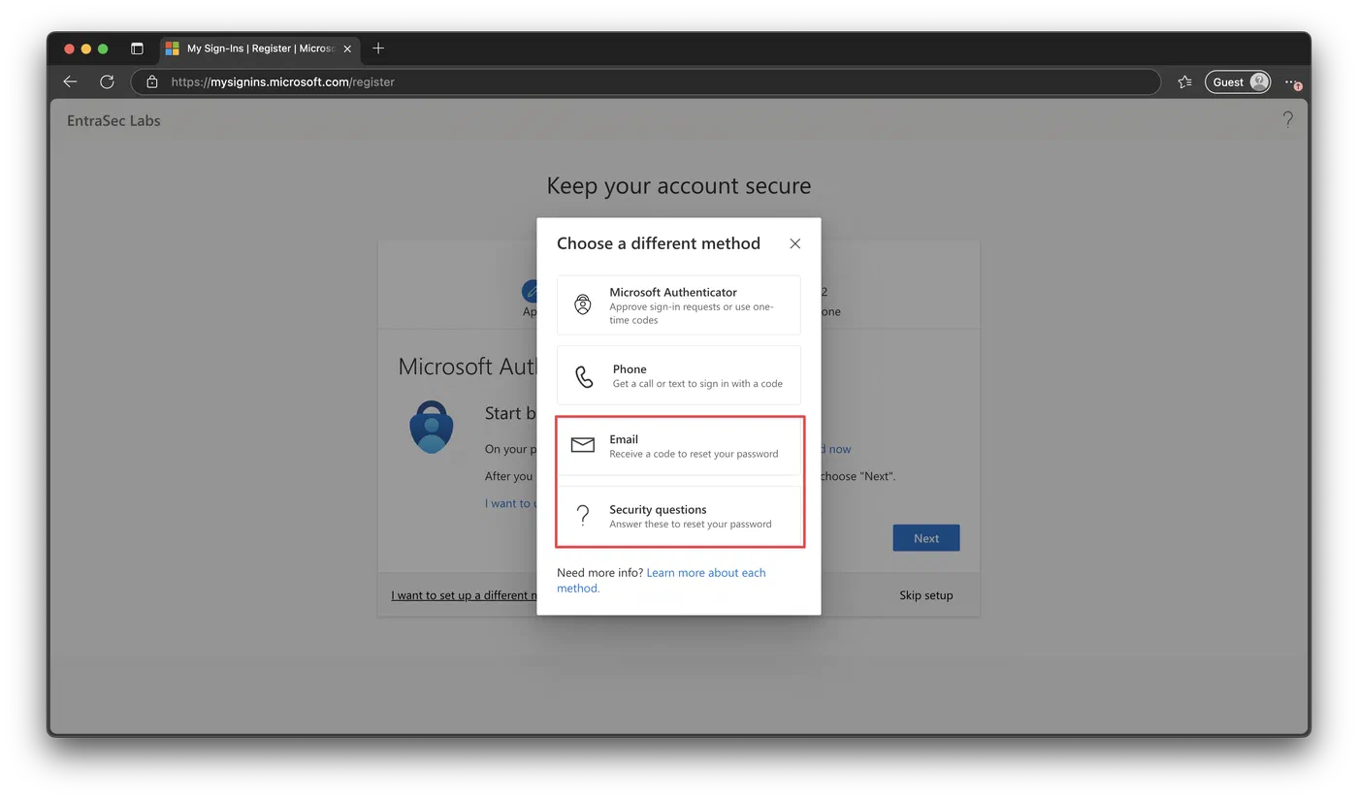
Task: Select the Phone method option
Action: [x=679, y=375]
